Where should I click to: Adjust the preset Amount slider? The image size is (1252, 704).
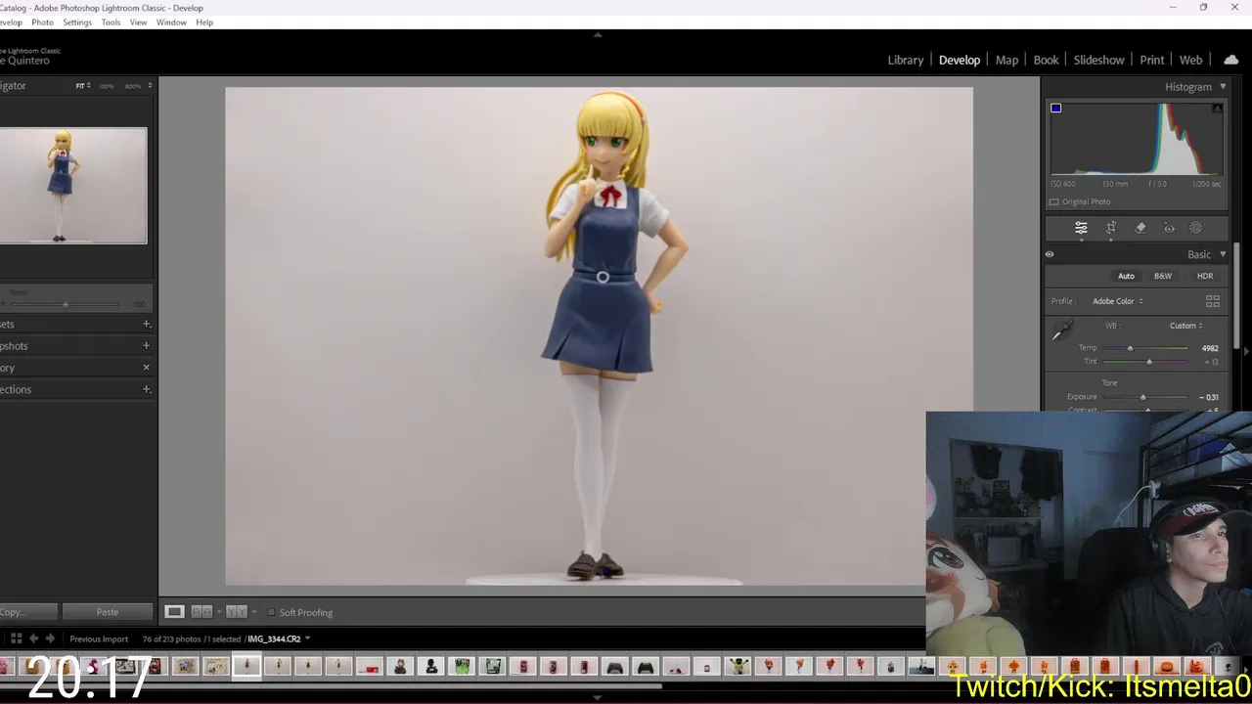(x=66, y=304)
